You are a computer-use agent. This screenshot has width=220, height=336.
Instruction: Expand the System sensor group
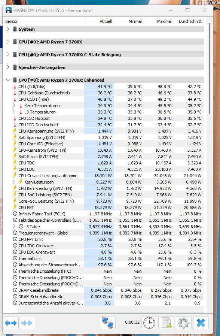click(8, 29)
